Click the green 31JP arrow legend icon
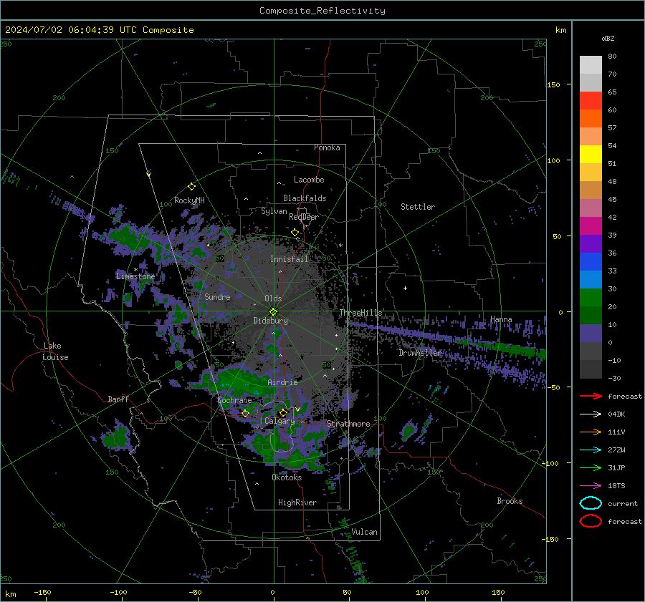The width and height of the screenshot is (645, 602). pos(591,467)
